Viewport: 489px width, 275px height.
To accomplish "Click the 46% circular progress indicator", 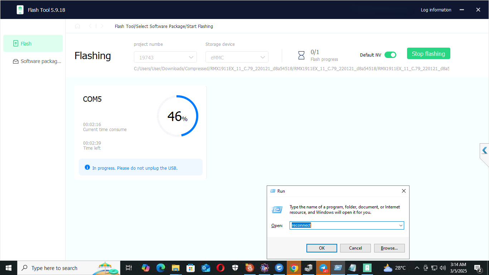I will tap(178, 116).
